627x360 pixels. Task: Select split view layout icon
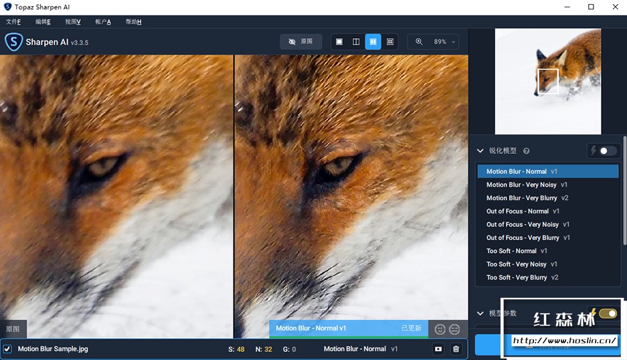click(356, 41)
